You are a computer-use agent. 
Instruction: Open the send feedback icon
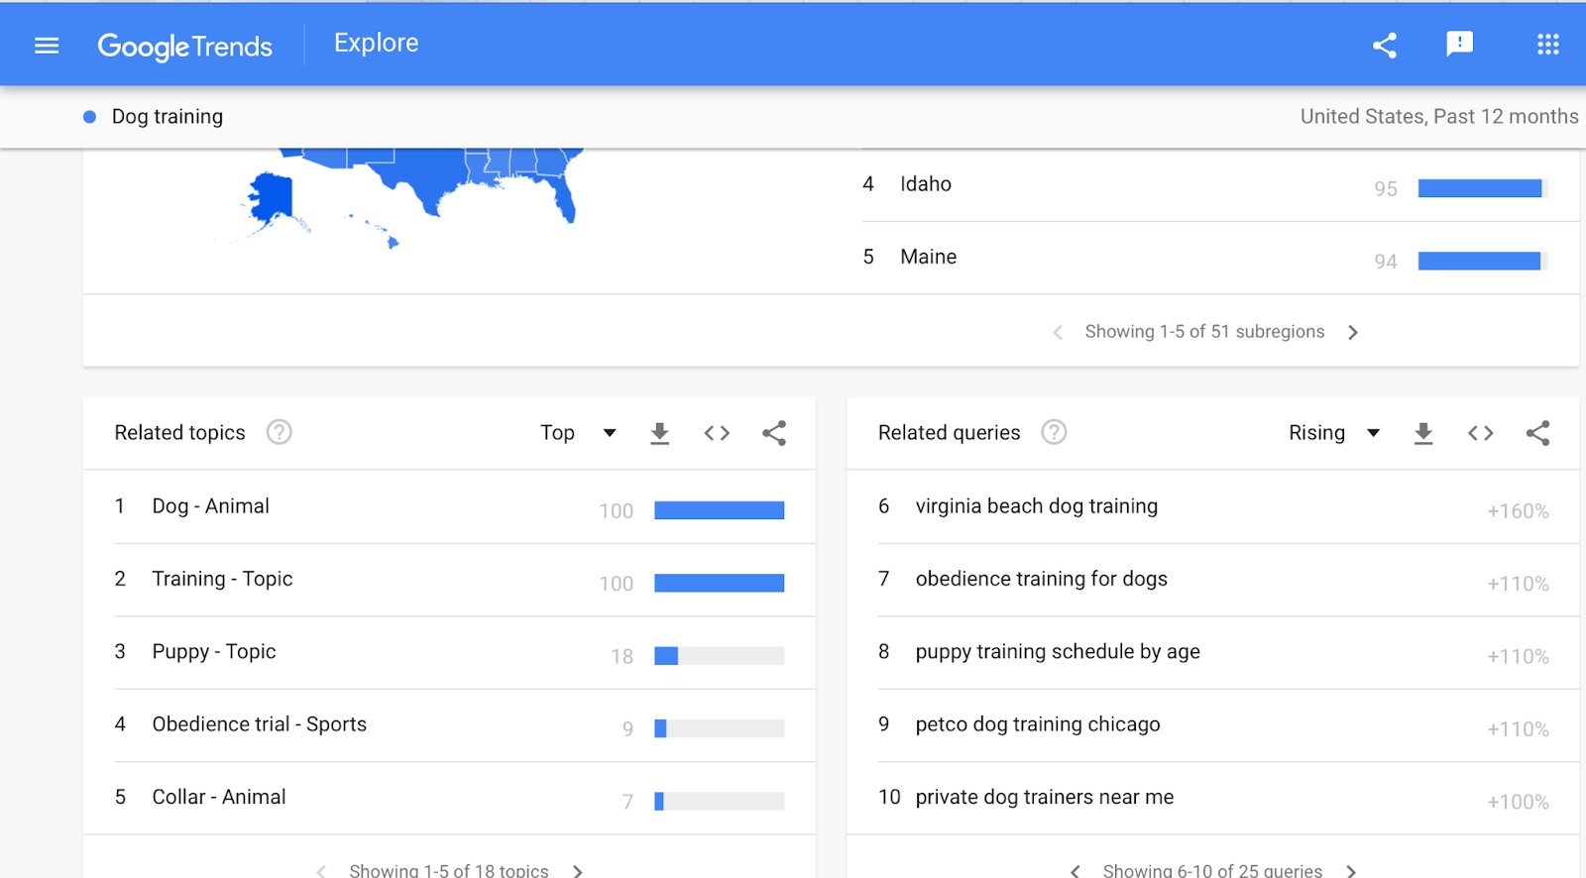pos(1459,45)
